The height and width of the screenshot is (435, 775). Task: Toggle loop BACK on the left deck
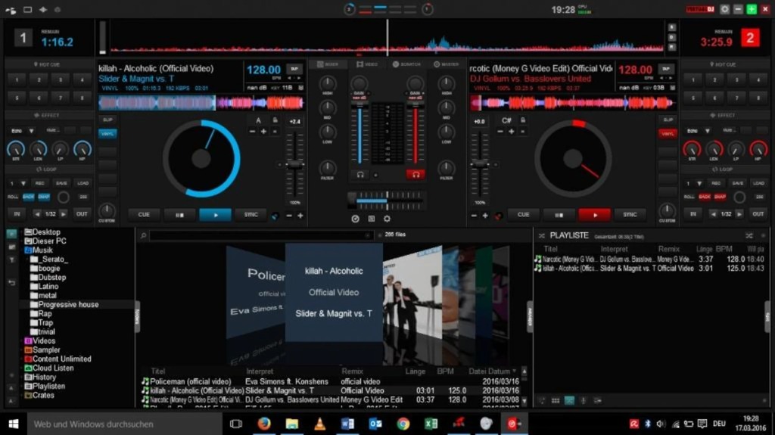click(28, 197)
